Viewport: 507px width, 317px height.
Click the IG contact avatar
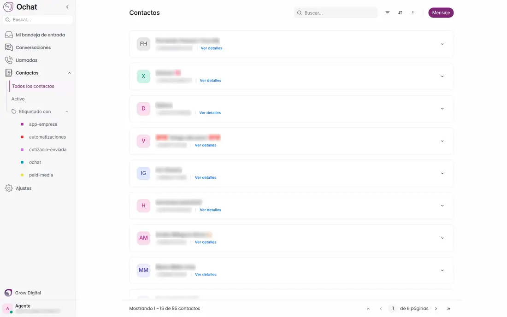pos(143,173)
